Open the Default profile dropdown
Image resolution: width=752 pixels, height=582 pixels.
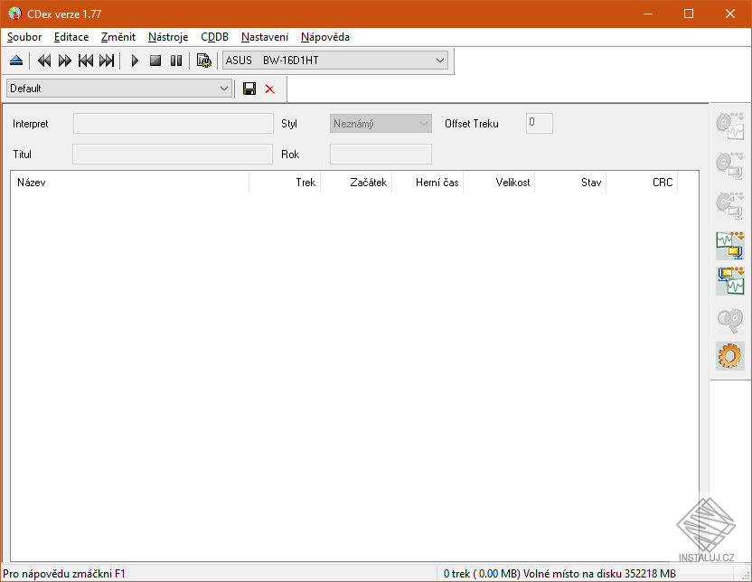point(224,89)
